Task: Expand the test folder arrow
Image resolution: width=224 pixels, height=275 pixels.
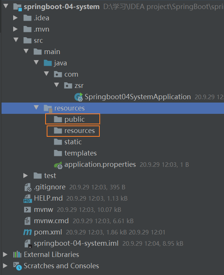Action: (x=26, y=175)
